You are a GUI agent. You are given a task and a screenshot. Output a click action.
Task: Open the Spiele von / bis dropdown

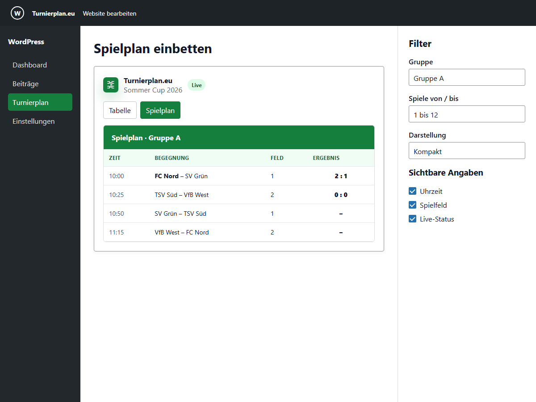click(467, 114)
